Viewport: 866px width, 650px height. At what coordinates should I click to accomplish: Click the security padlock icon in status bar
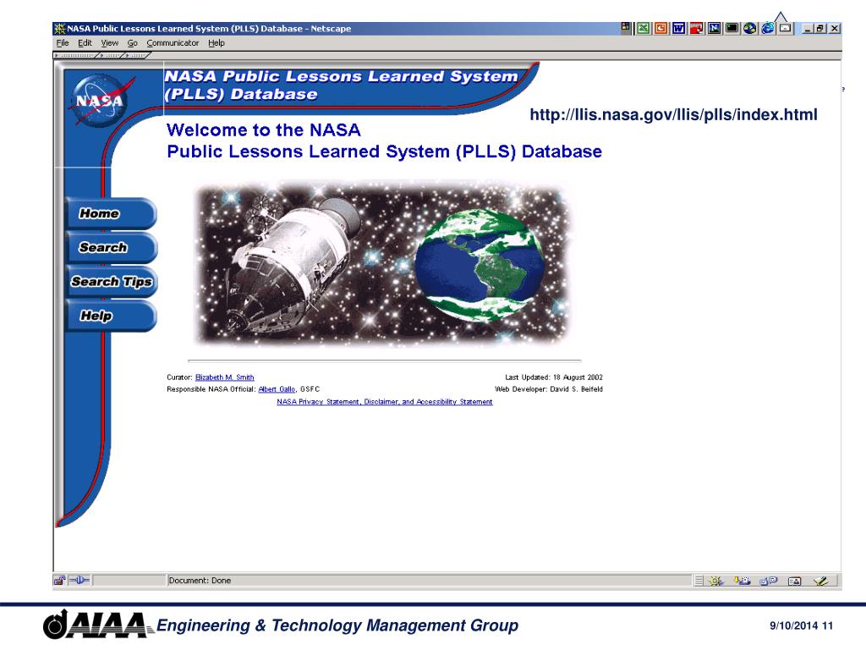pos(59,581)
